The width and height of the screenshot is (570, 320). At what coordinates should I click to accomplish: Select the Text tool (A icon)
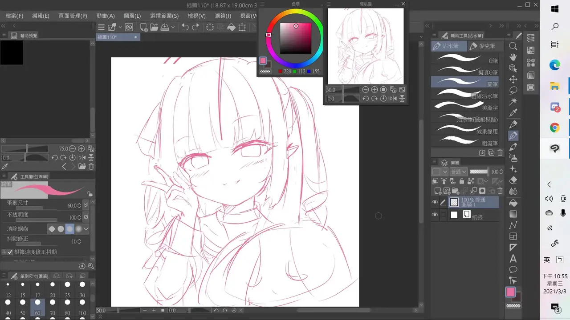pos(513,259)
